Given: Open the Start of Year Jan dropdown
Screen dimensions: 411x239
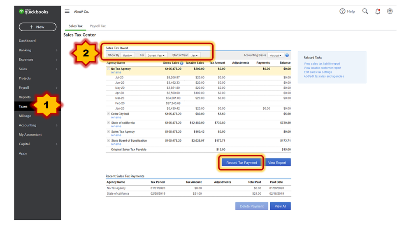Looking at the screenshot, I should pos(195,55).
